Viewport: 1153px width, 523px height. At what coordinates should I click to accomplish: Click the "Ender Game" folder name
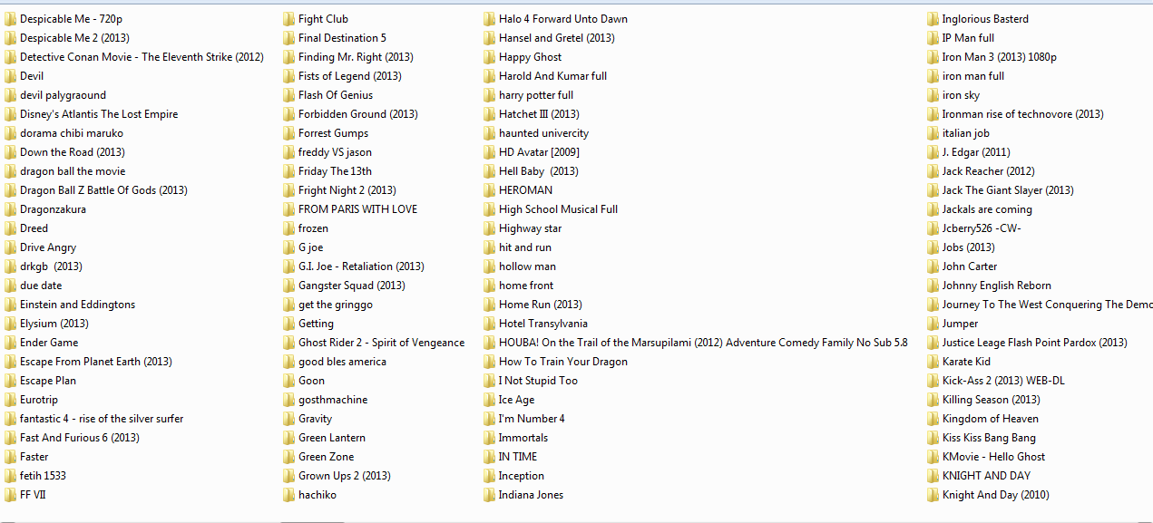click(x=49, y=343)
